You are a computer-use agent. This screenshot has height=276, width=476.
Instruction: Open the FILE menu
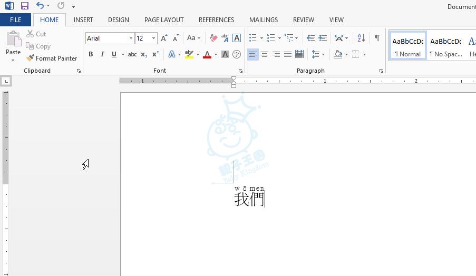coord(16,20)
